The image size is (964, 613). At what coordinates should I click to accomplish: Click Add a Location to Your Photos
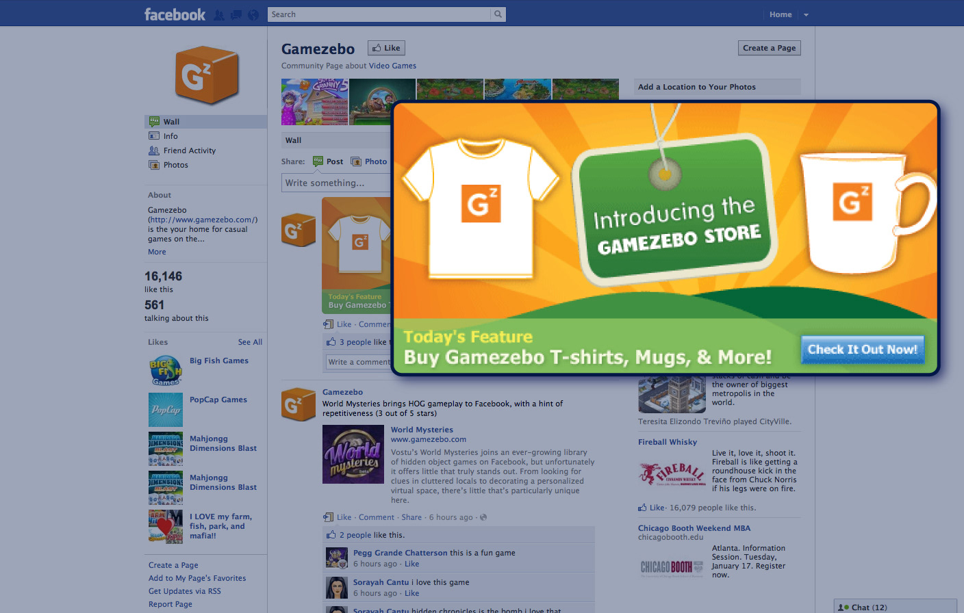(697, 87)
